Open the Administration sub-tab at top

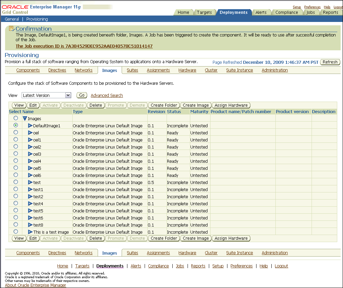pyautogui.click(x=275, y=70)
